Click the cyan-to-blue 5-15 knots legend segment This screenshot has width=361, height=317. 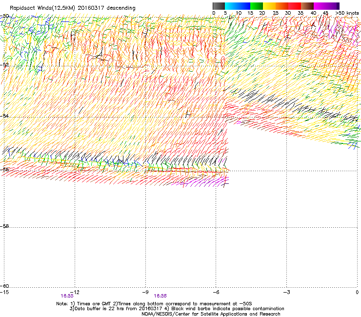point(238,6)
